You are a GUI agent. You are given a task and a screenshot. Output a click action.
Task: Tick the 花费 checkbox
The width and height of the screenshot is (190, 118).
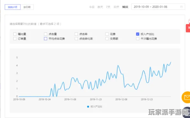107,34
